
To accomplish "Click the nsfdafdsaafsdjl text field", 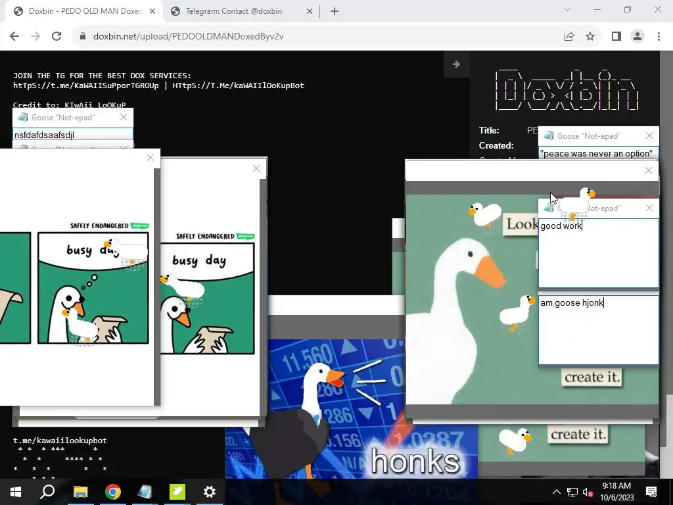I will click(72, 135).
